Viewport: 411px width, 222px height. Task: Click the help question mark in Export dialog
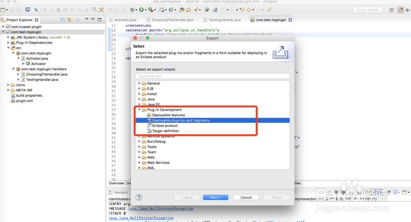(x=139, y=197)
